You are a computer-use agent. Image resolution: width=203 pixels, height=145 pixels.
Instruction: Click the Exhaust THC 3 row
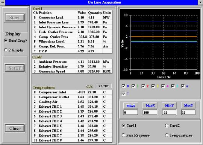72,116
